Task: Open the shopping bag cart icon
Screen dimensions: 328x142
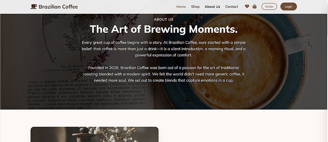Action: pos(255,7)
